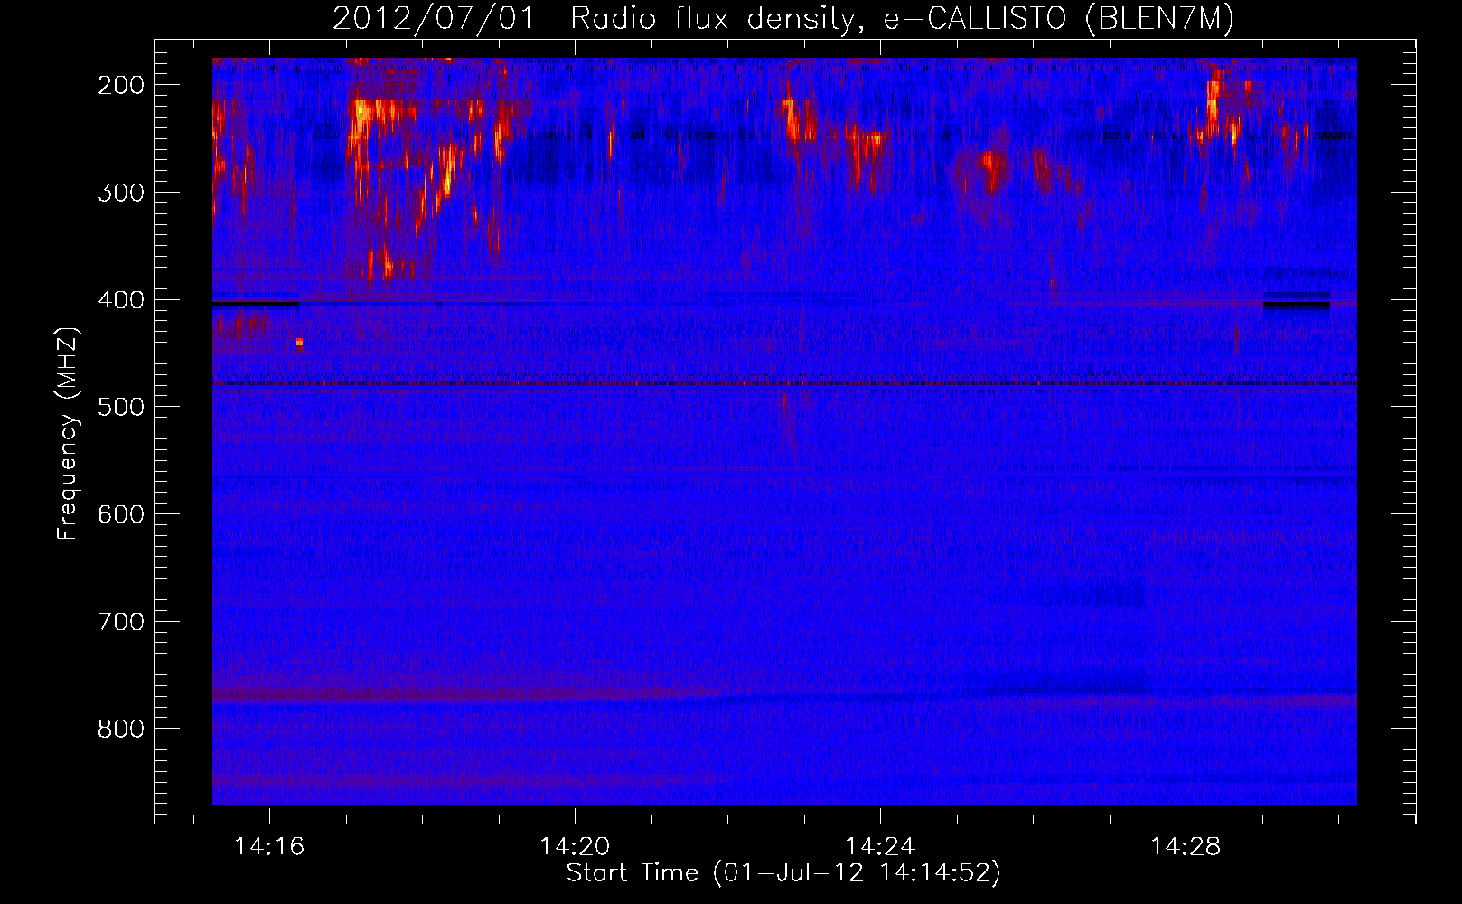This screenshot has height=904, width=1462.
Task: Click the 14:24 time tick label
Action: (x=880, y=846)
